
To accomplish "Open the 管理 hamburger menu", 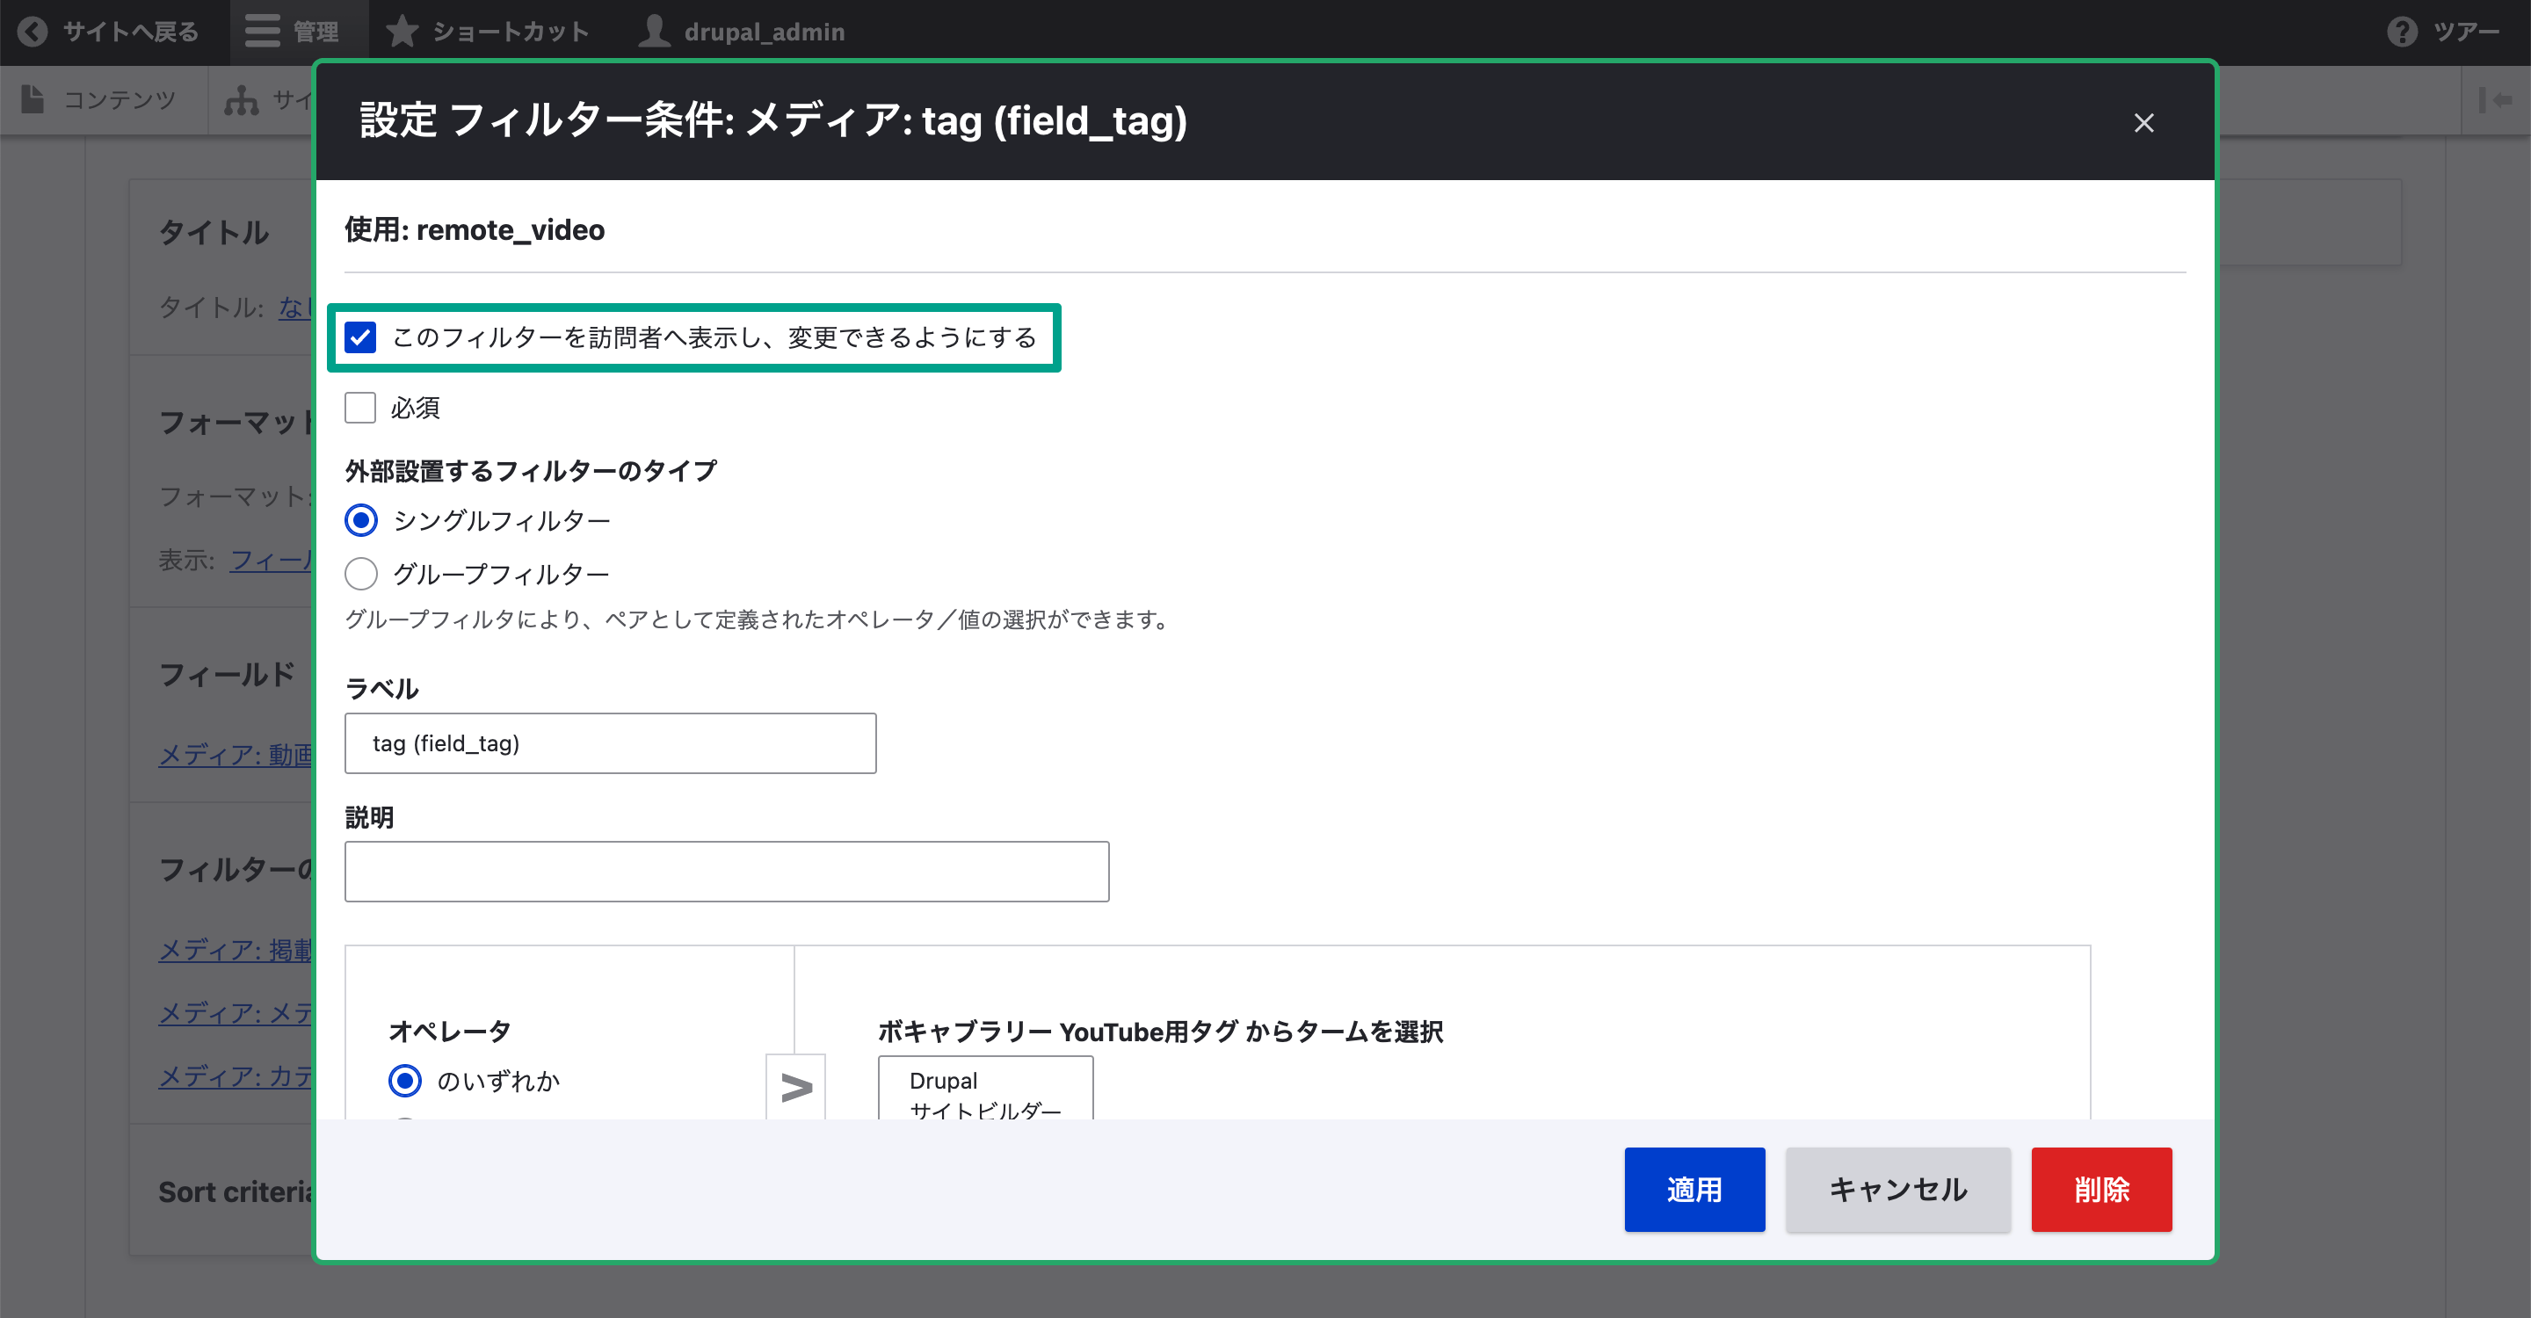I will [x=263, y=33].
